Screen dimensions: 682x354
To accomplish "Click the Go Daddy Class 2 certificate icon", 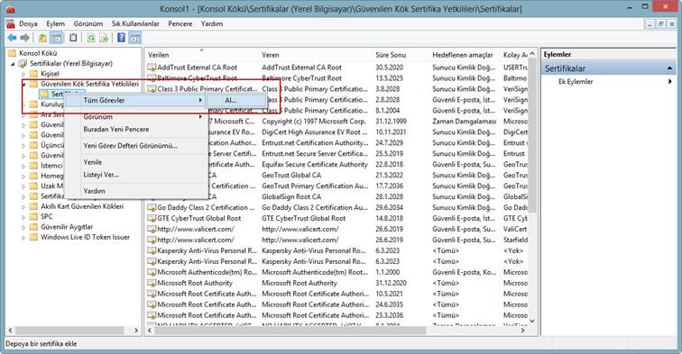I will [152, 207].
